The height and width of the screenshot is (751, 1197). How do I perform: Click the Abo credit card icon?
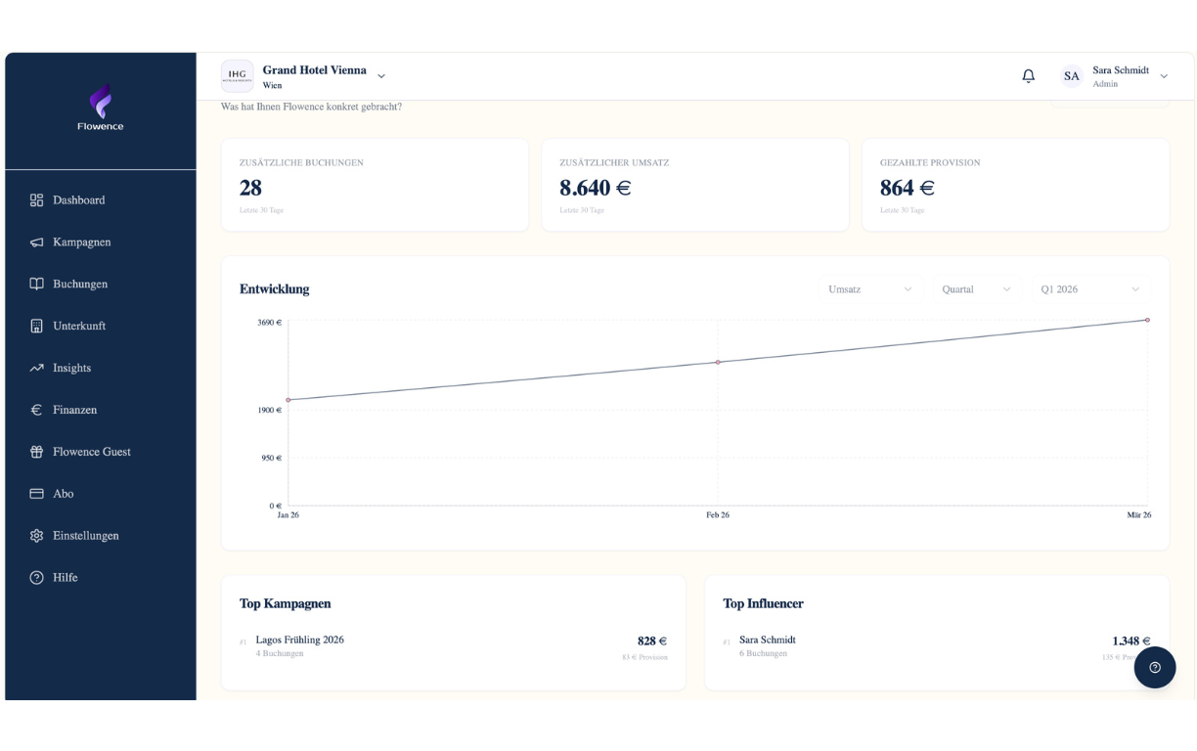36,494
